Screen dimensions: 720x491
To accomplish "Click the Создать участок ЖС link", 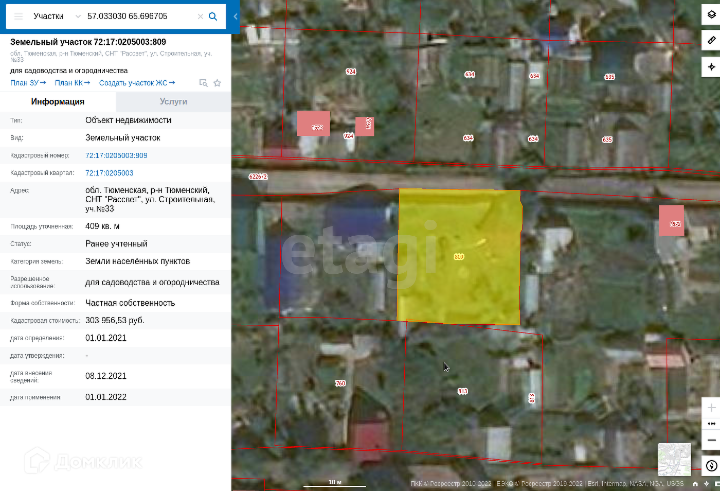I will tap(137, 83).
